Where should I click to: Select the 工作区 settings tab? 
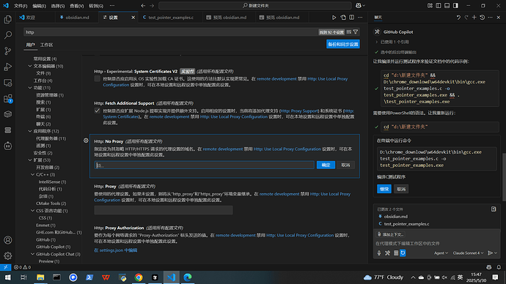tap(46, 45)
